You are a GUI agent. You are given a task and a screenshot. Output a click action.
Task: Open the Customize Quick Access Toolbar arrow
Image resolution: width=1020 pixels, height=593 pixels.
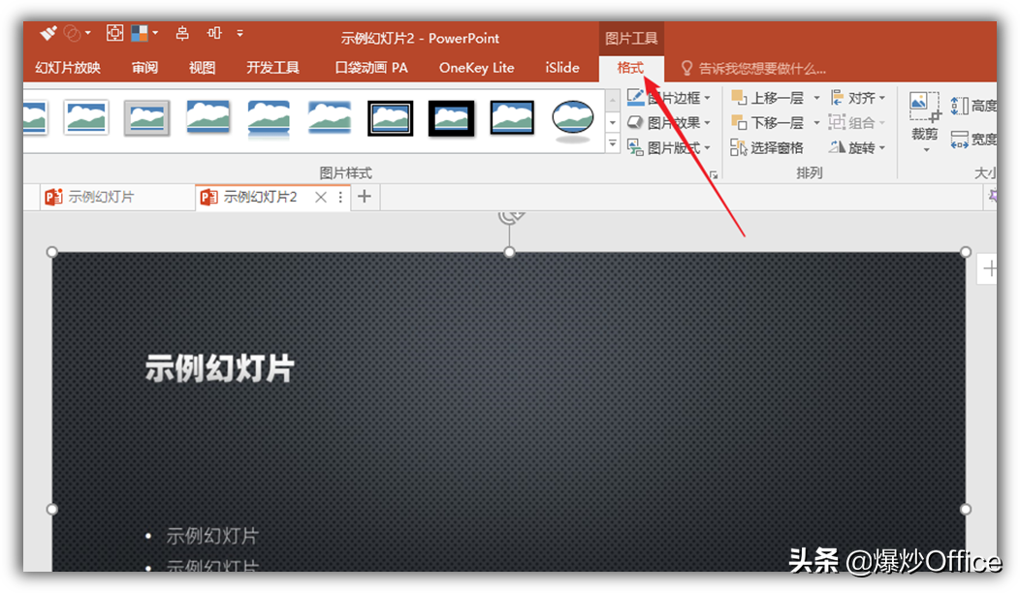tap(240, 33)
